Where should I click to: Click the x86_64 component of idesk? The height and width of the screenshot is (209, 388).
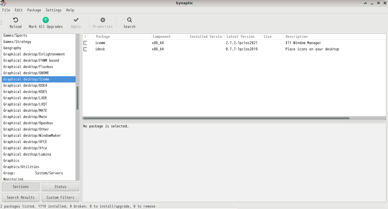(x=158, y=49)
